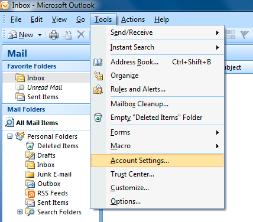The width and height of the screenshot is (253, 222).
Task: Click All Mail Items search scope
Action: coord(37,123)
